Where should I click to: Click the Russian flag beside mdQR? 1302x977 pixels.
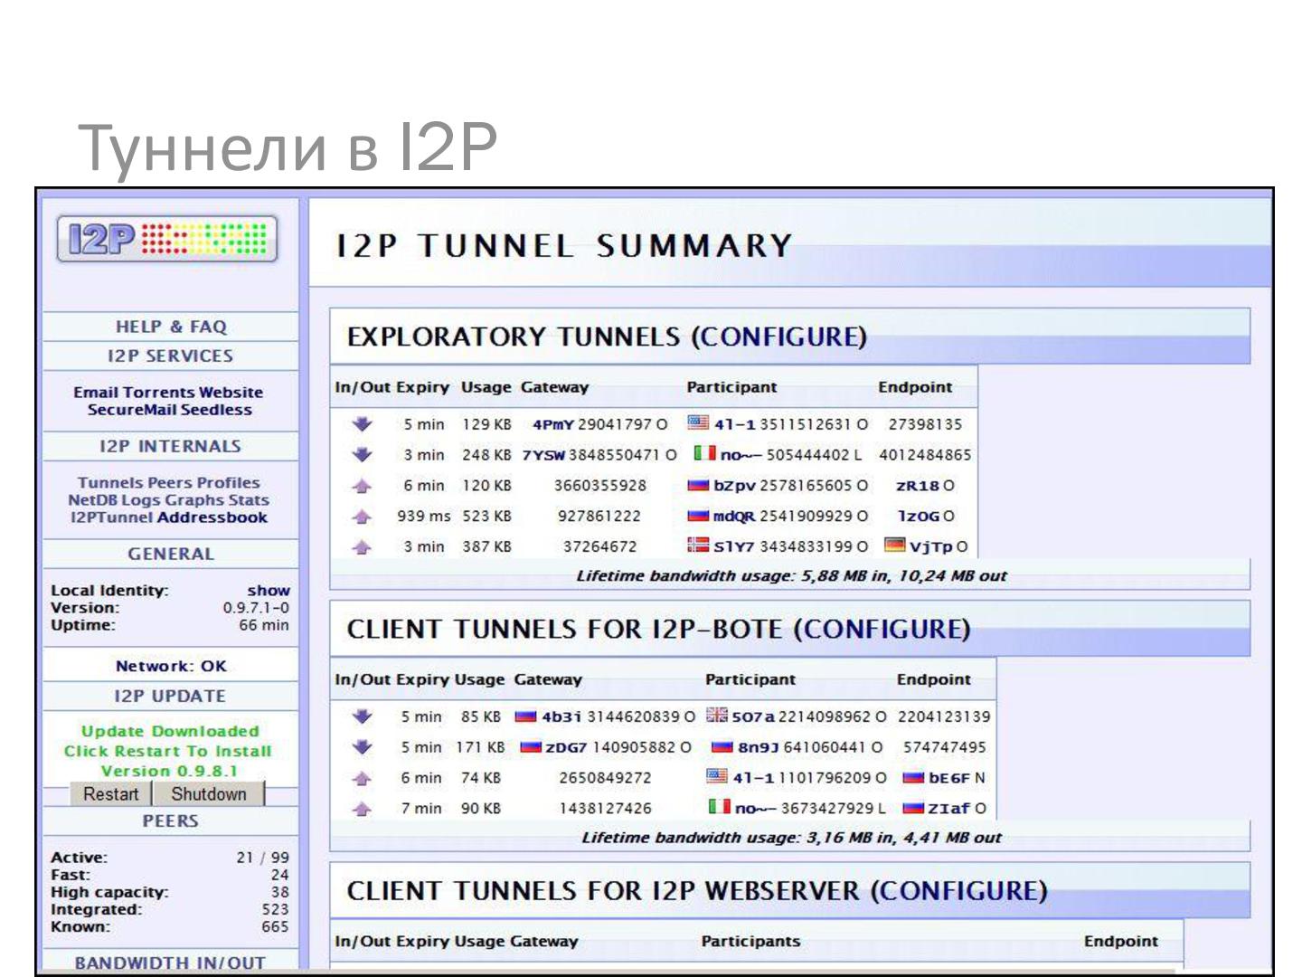(x=698, y=516)
